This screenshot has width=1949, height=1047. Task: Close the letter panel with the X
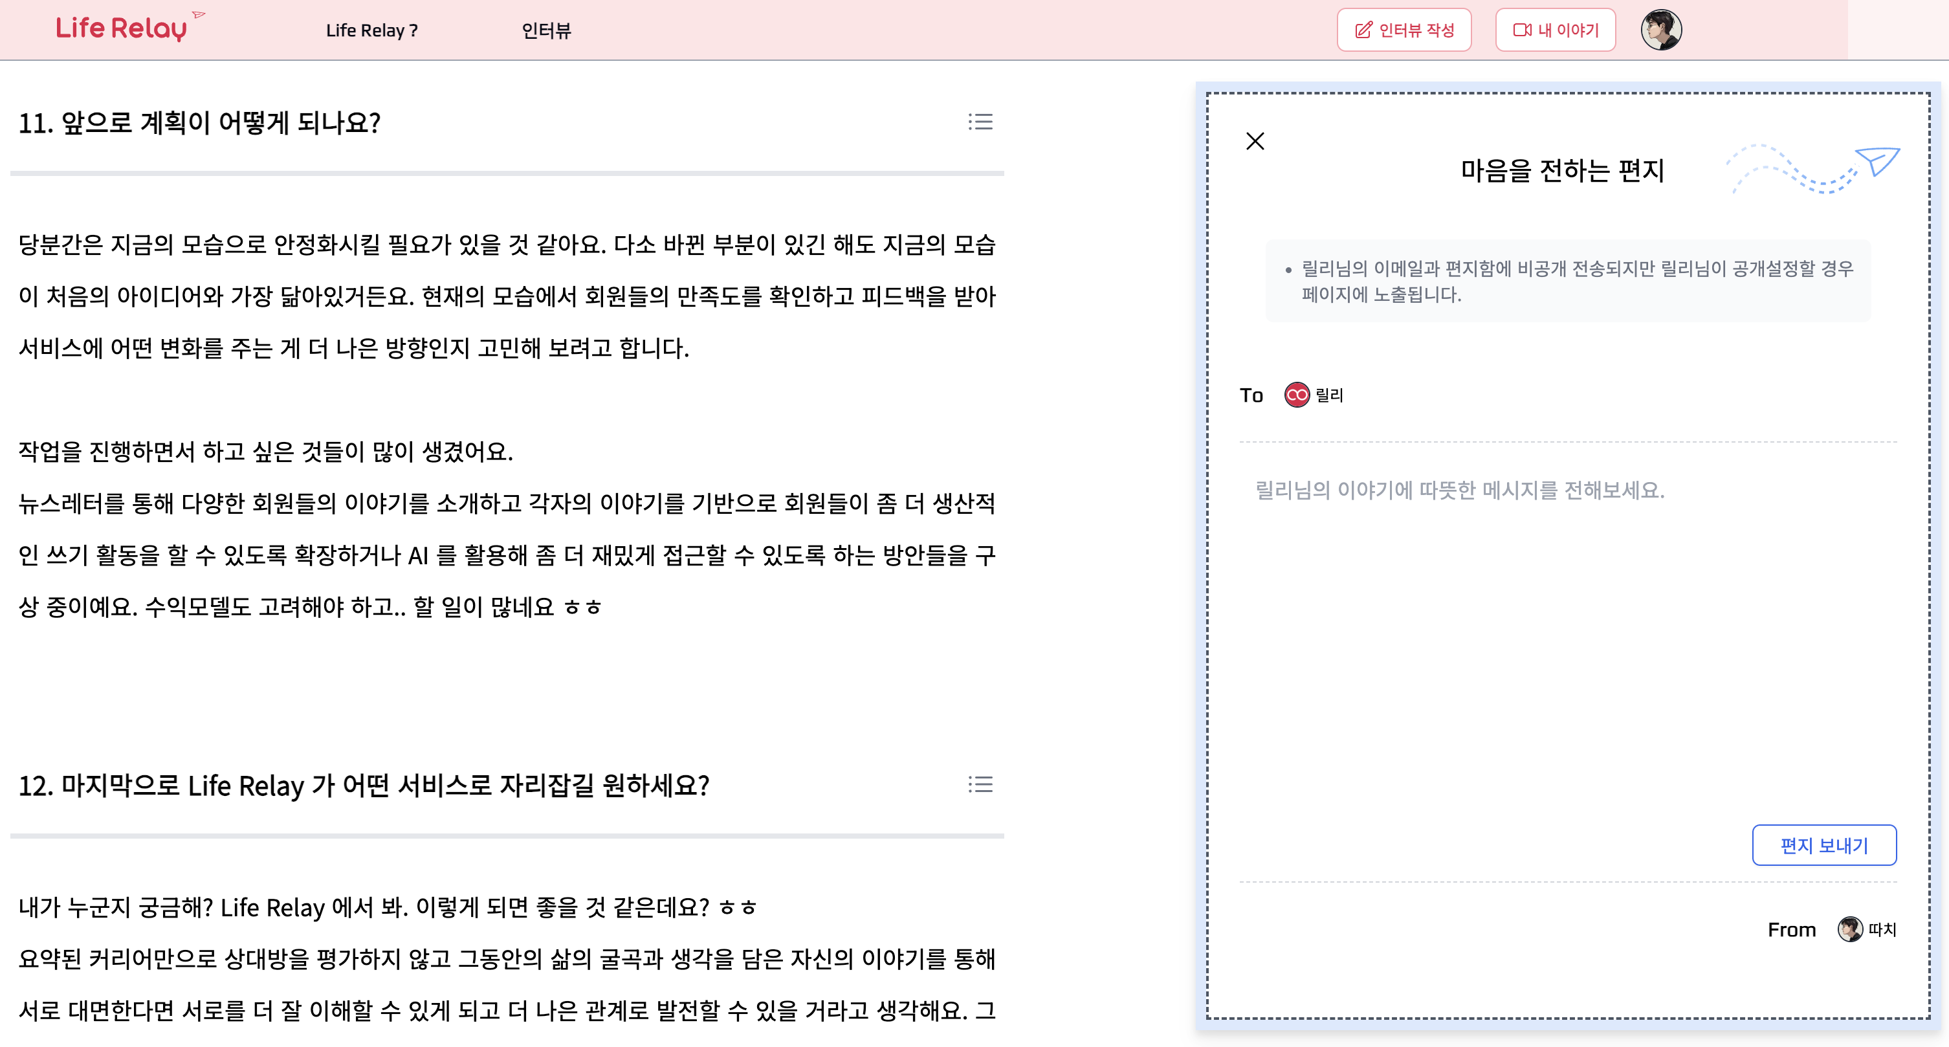[1255, 142]
